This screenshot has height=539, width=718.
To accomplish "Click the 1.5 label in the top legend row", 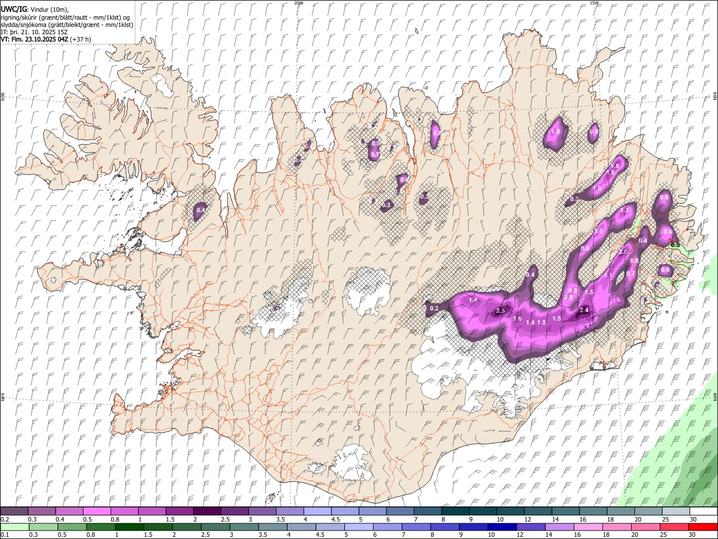I will [x=170, y=519].
